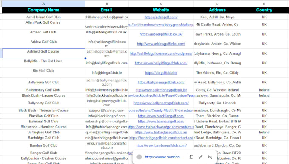Open the baltinglassgolfclub.ie link
Screen dimensions: 289x164
[161, 132]
